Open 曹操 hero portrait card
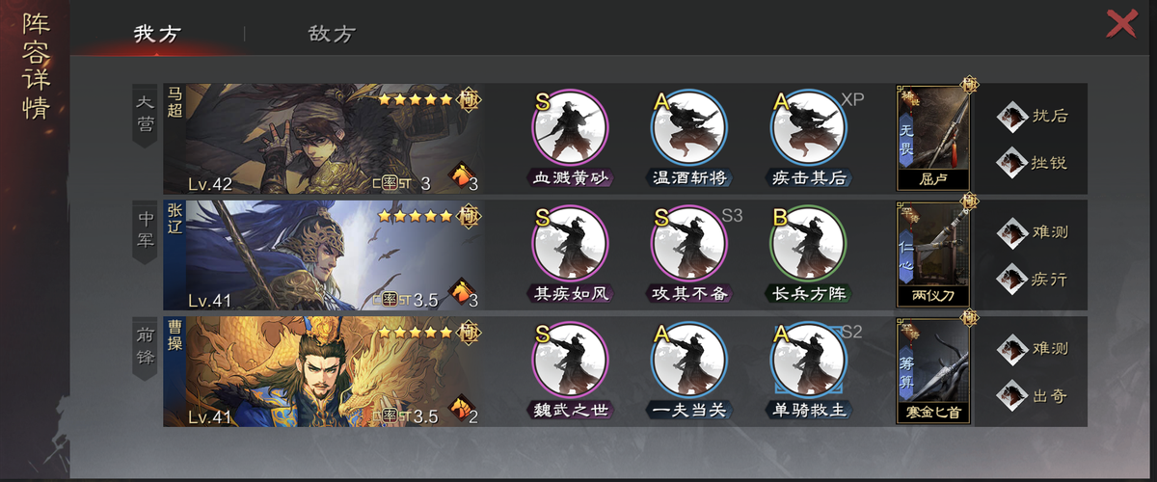Image resolution: width=1157 pixels, height=482 pixels. [323, 371]
